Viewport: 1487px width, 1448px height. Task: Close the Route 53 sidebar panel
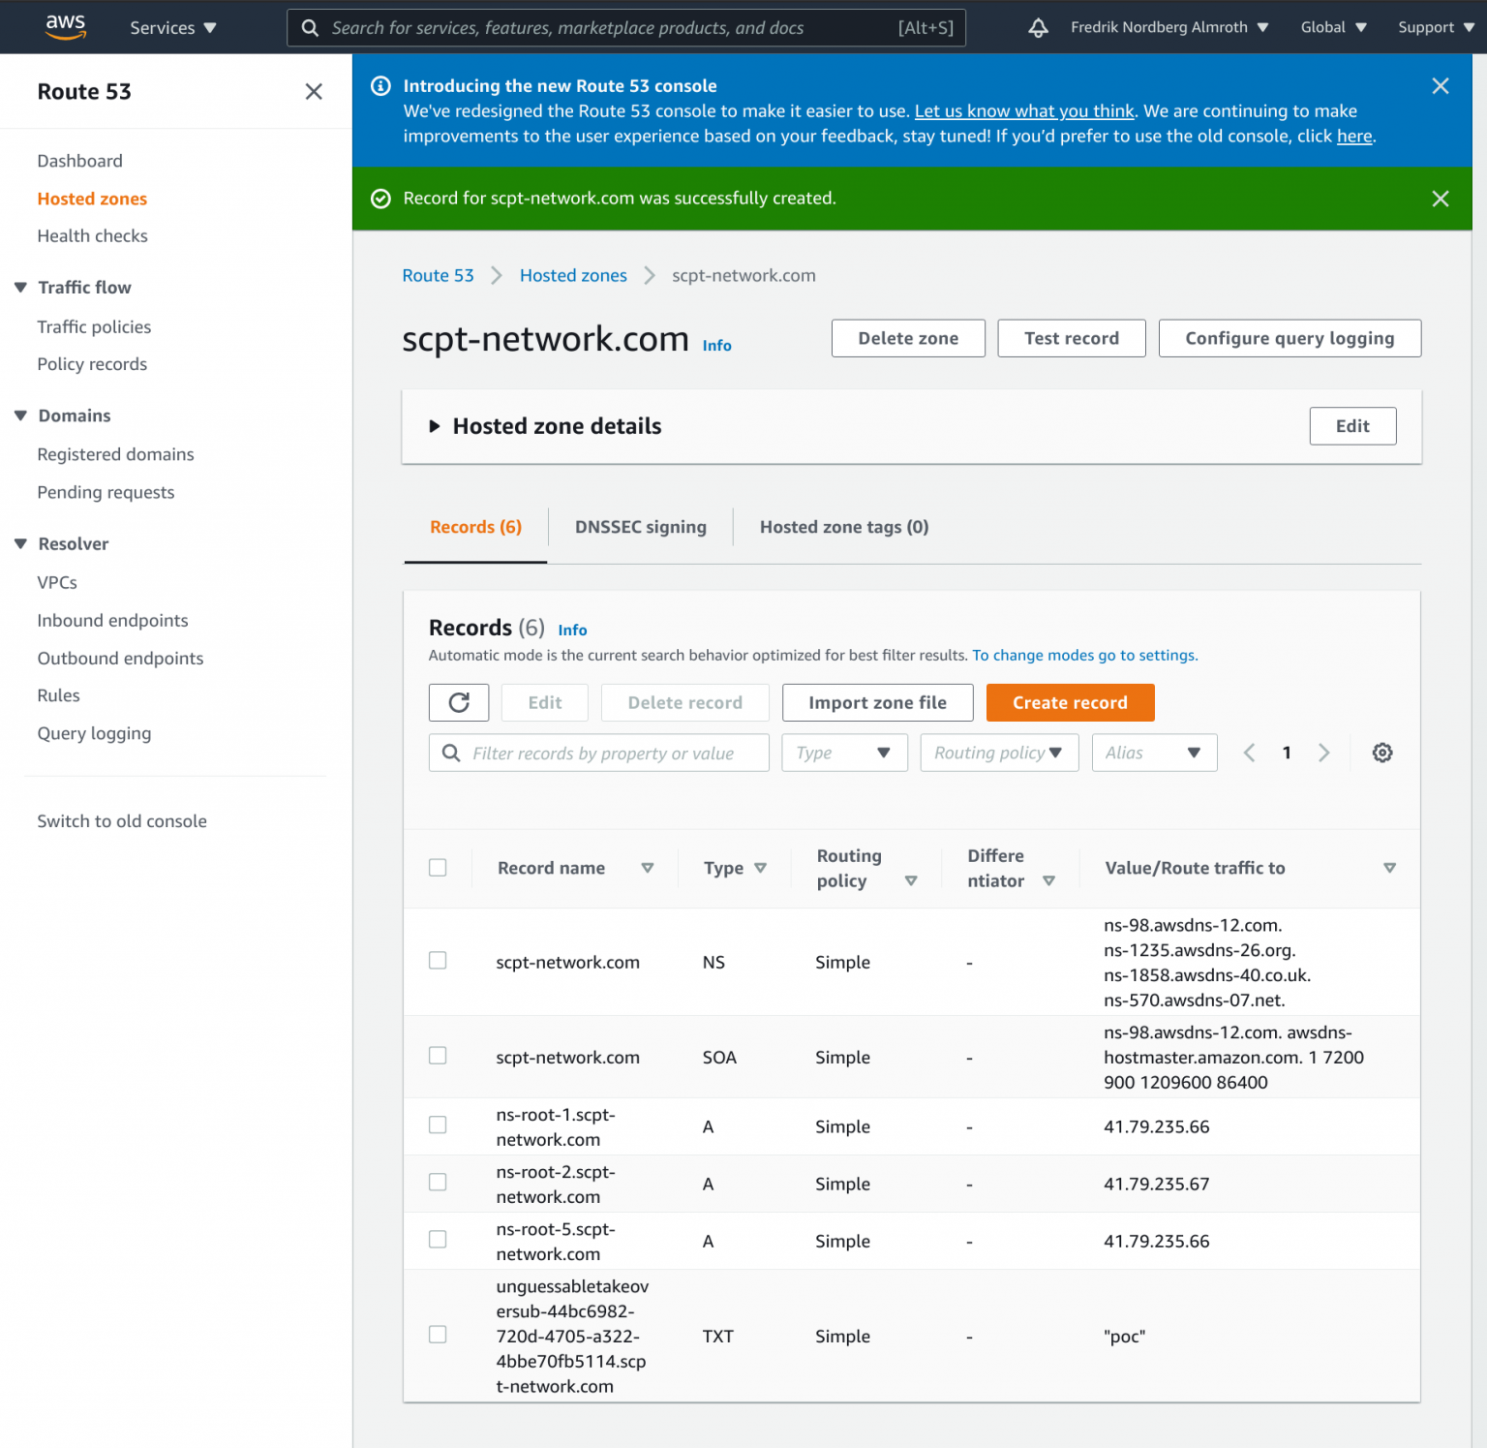314,91
